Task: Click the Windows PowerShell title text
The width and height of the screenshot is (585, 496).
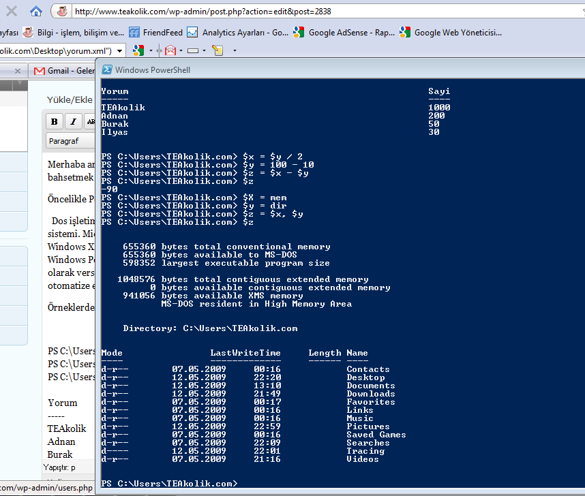Action: point(153,70)
